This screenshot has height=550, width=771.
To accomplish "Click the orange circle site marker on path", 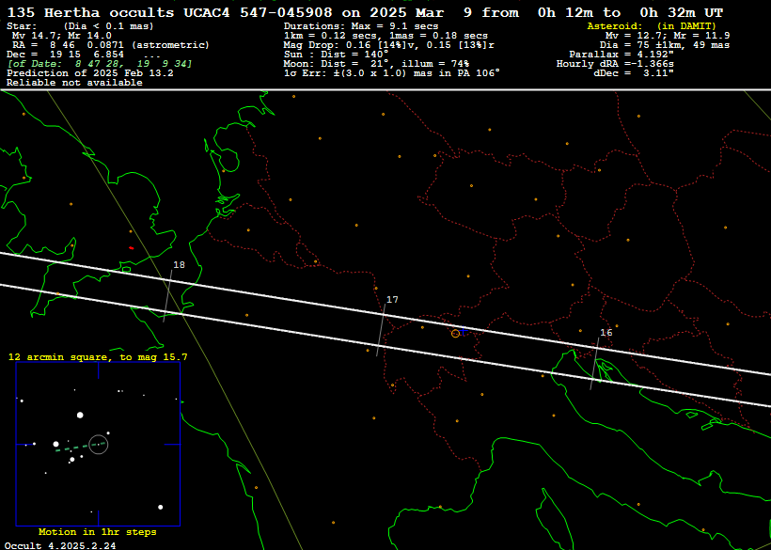I will (455, 333).
